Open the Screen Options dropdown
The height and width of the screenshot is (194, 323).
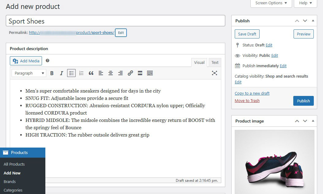(x=271, y=3)
